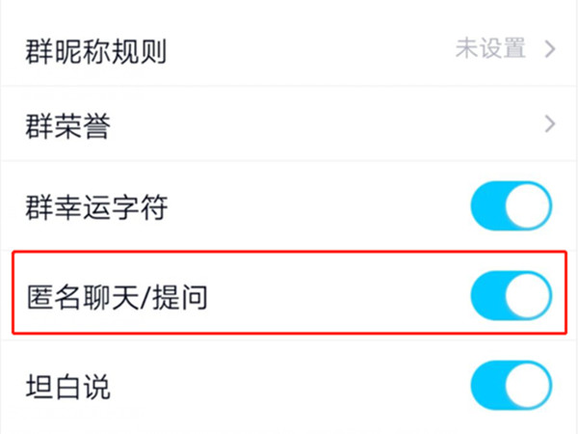Image resolution: width=578 pixels, height=434 pixels.
Task: Toggle the 群幸运字符 switch
Action: [511, 206]
